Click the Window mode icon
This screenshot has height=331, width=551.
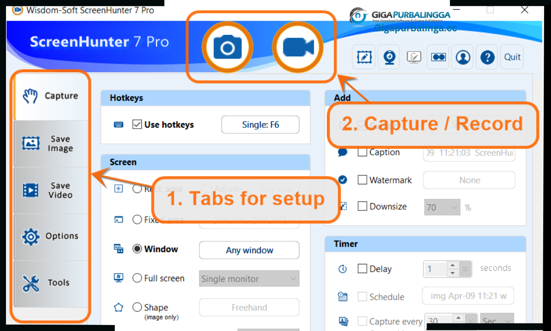118,249
